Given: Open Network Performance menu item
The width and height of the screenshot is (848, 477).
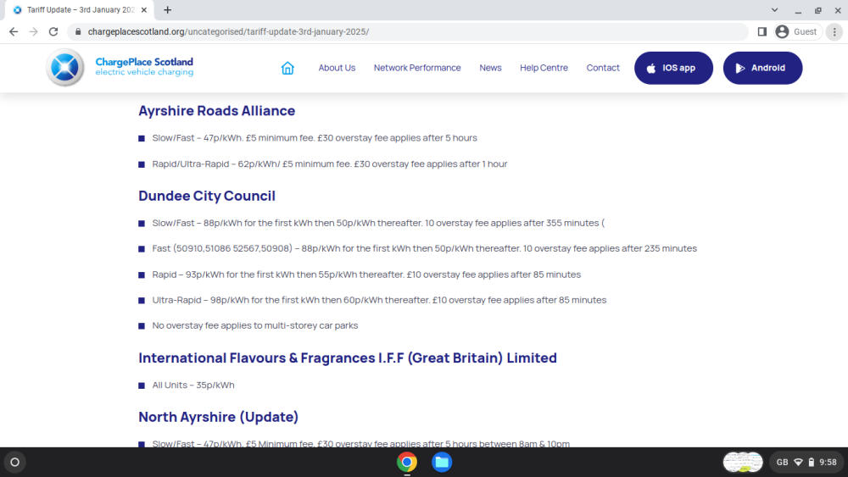Looking at the screenshot, I should [x=417, y=68].
